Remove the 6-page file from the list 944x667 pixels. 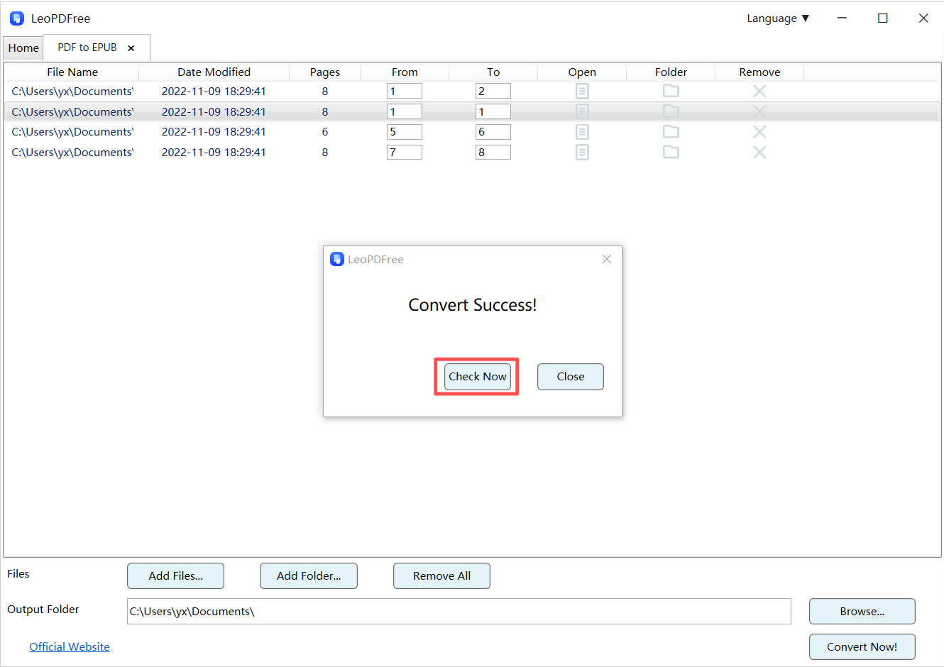(x=759, y=132)
